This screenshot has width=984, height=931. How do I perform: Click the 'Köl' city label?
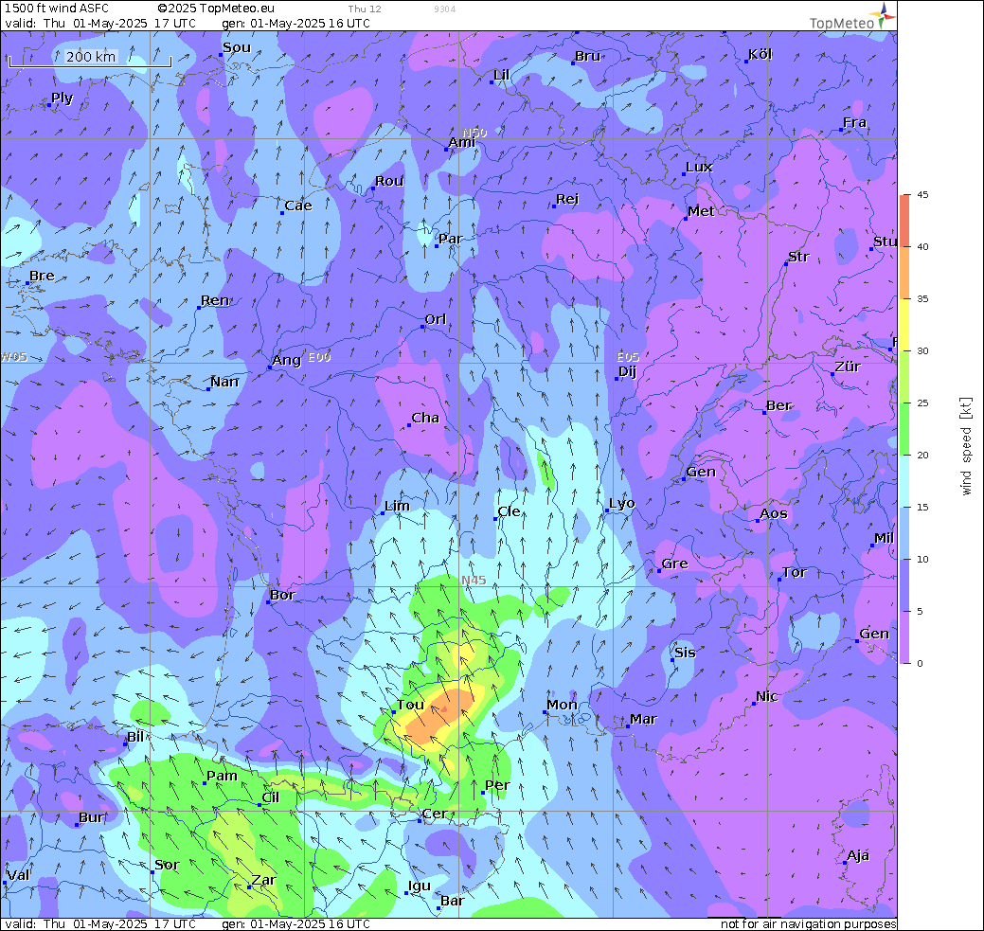point(760,55)
